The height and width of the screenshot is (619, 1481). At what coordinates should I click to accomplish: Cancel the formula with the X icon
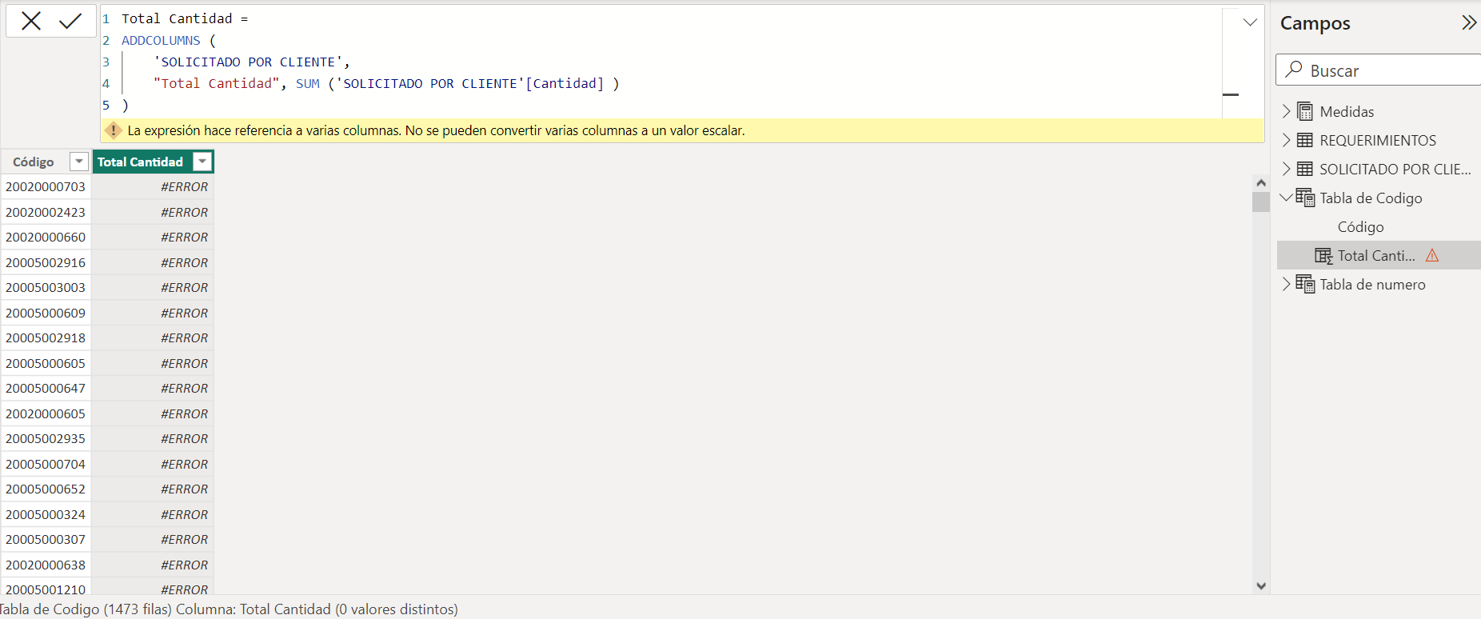31,21
